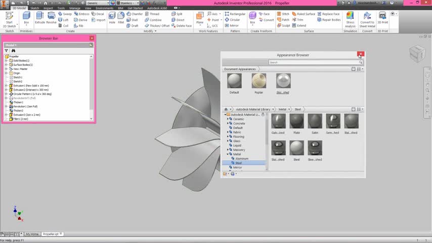Screen dimensions: 432x243
Task: Expand the Circular Pattern1 node
Action: [6, 94]
